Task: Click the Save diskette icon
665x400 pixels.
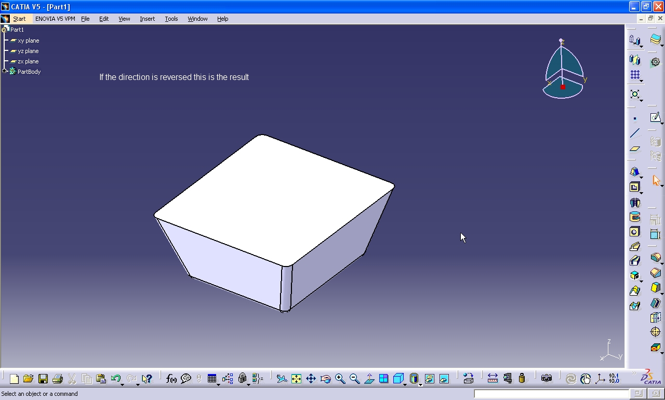Action: 43,379
